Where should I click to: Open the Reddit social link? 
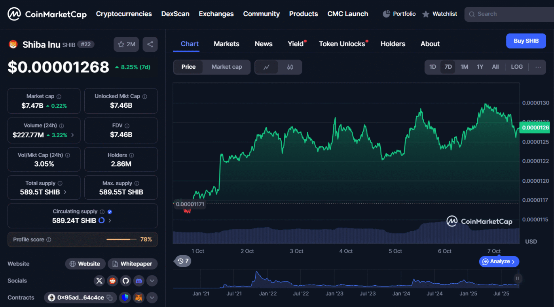pos(112,281)
